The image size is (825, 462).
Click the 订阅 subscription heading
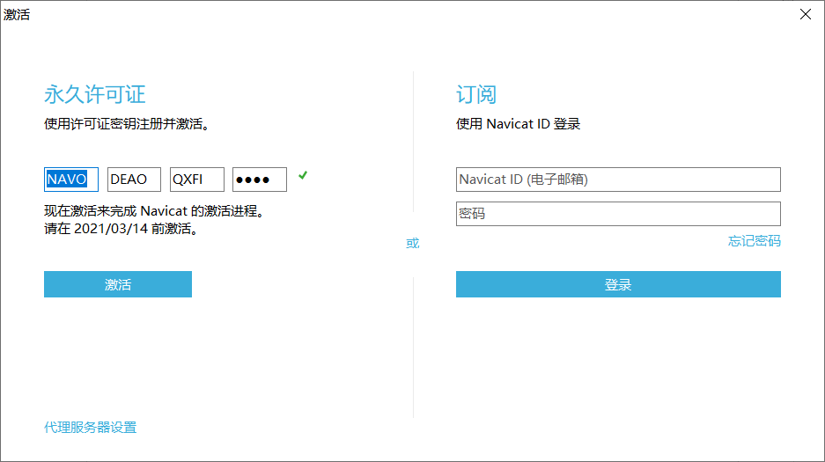coord(476,95)
